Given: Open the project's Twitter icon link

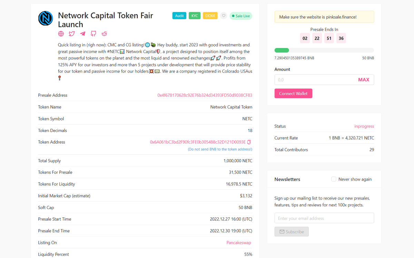Looking at the screenshot, I should (72, 34).
